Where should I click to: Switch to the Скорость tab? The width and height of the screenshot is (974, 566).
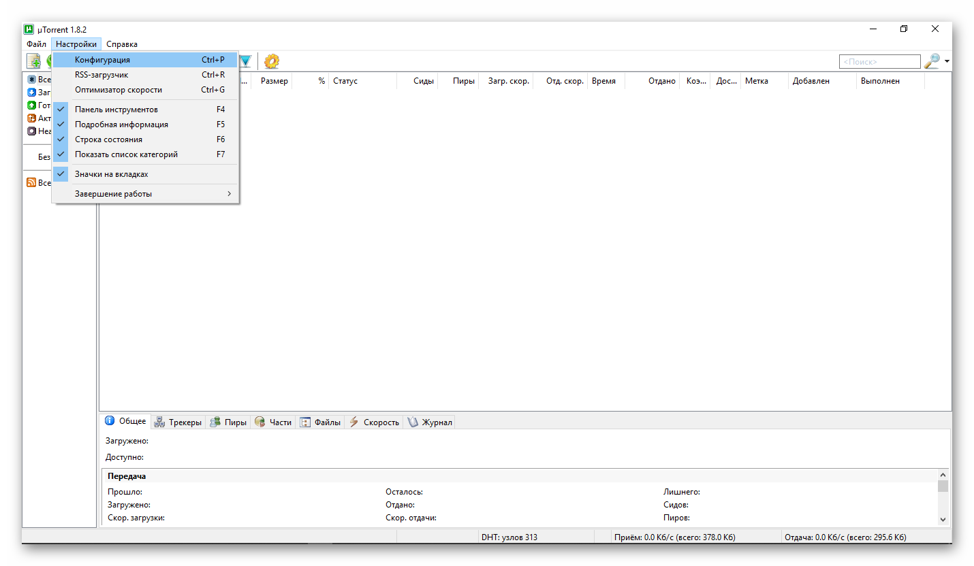374,422
